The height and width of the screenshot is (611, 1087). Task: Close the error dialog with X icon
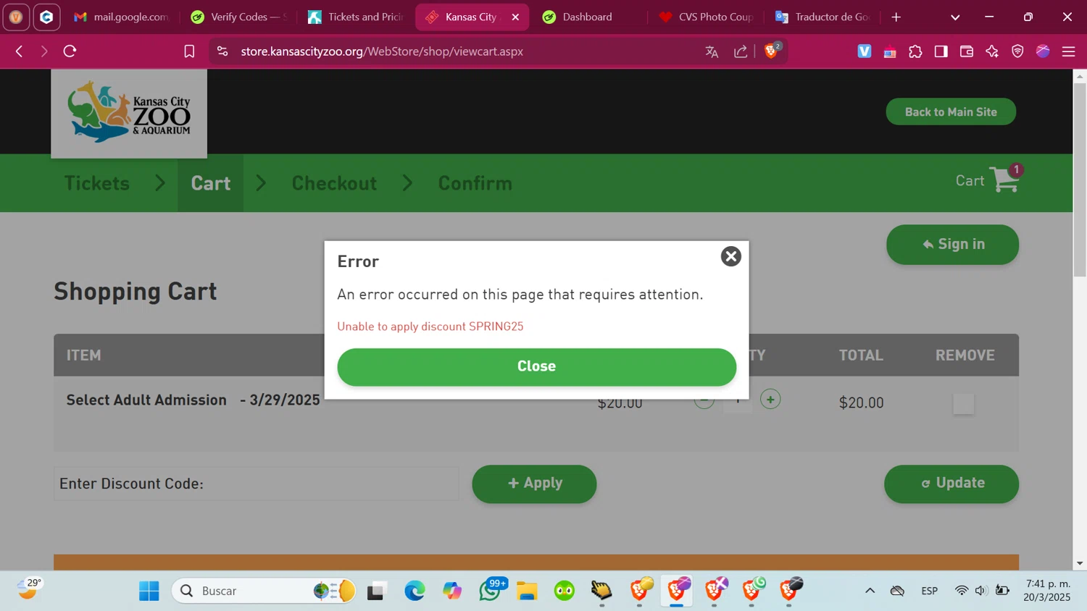(x=730, y=256)
